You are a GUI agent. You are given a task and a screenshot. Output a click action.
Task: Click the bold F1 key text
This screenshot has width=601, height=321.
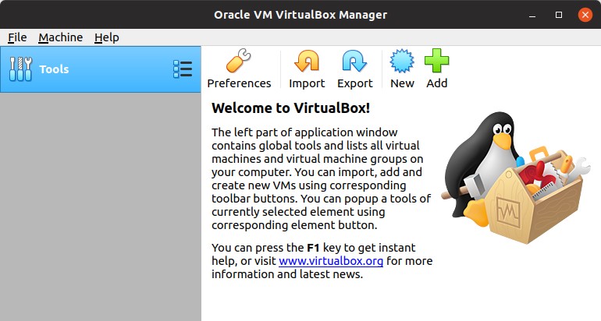pos(313,248)
